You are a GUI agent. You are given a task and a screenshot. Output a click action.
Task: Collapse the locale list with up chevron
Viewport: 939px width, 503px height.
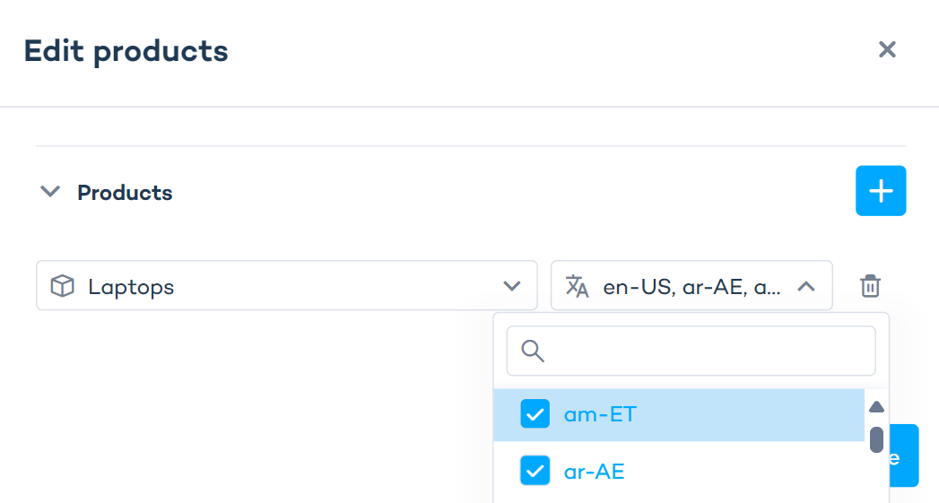click(806, 286)
